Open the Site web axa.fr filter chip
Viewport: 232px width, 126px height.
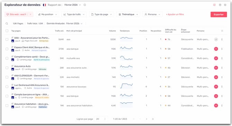point(19,14)
